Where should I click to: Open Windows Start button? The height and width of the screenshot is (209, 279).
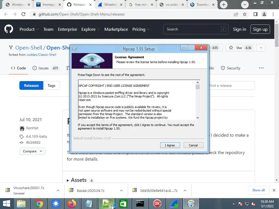[7, 204]
